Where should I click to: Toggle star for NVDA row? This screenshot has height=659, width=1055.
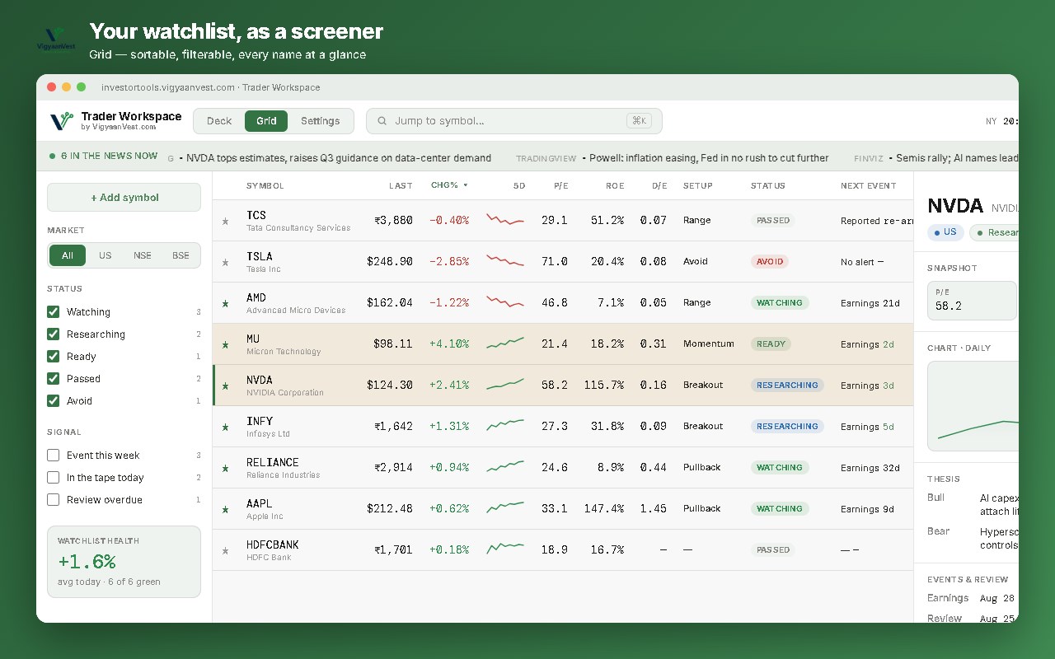[225, 386]
